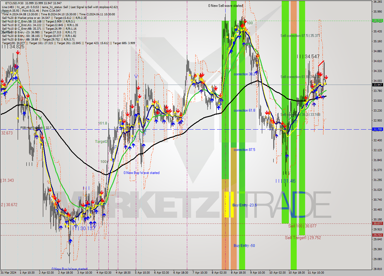
Task: Click the I I I 31.46 label
Action: pyautogui.click(x=286, y=181)
